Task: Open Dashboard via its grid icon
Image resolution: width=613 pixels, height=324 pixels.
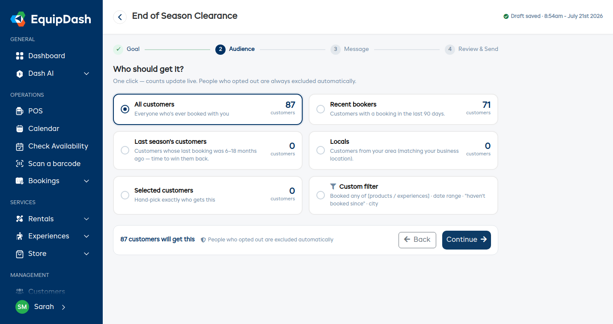Action: (19, 56)
